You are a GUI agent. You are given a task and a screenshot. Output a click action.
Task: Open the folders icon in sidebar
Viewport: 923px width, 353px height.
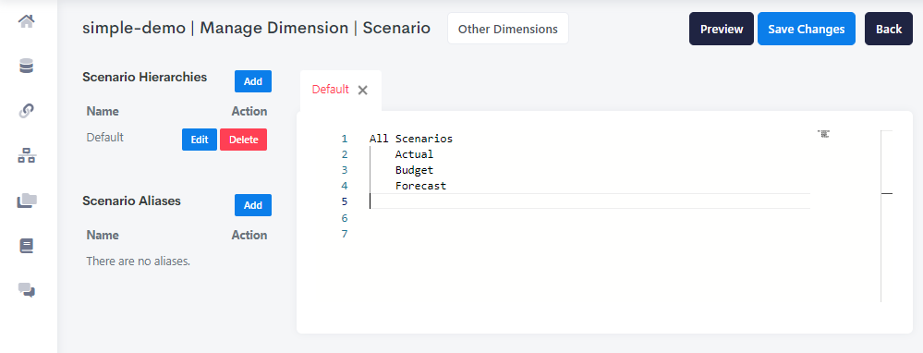point(27,201)
